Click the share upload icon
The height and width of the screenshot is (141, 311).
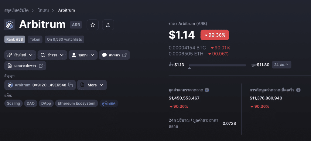click(x=108, y=25)
